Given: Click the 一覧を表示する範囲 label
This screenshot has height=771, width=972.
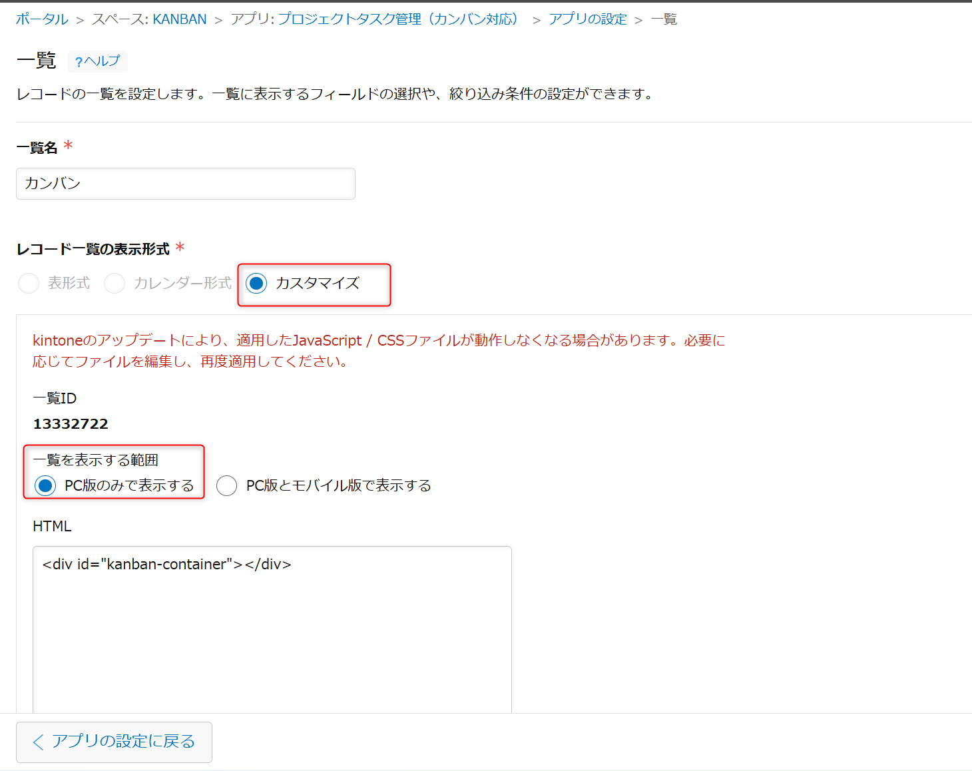Looking at the screenshot, I should pos(95,460).
